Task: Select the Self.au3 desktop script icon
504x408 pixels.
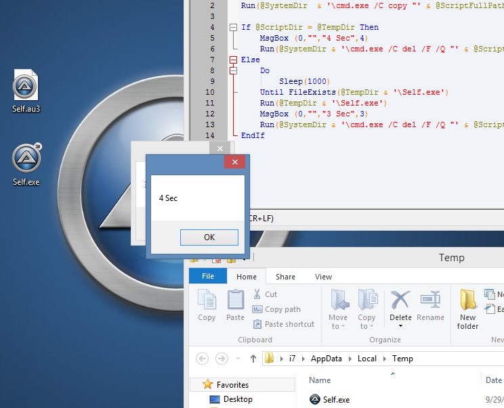Action: point(26,91)
